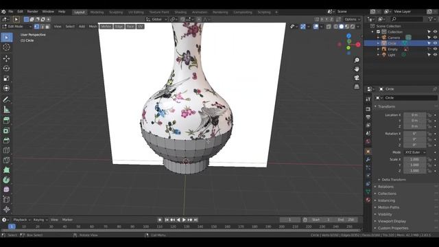439x247 pixels.
Task: Select the Annotate tool
Action: click(x=6, y=99)
